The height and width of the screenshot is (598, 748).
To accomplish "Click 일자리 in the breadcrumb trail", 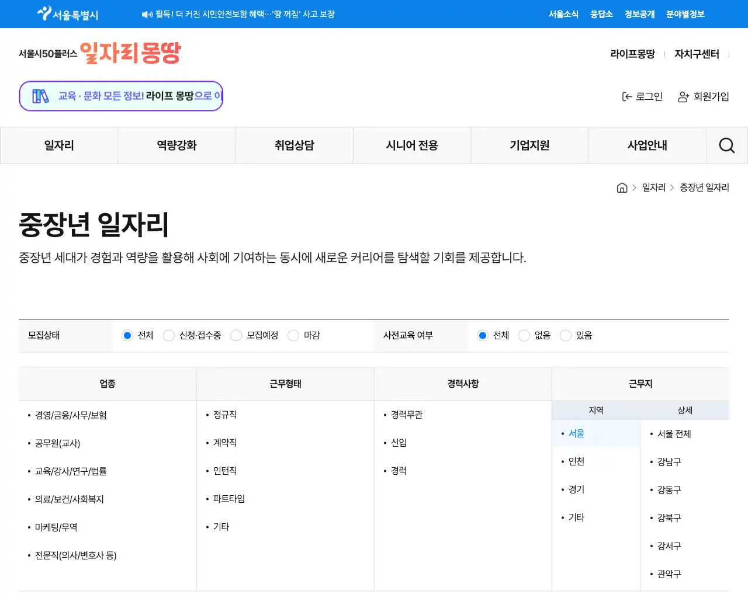I will [x=653, y=187].
